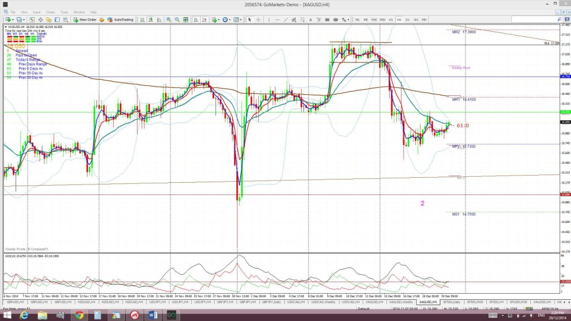Expand the indicators dropdown arrow
This screenshot has height=321, width=571.
[x=219, y=20]
